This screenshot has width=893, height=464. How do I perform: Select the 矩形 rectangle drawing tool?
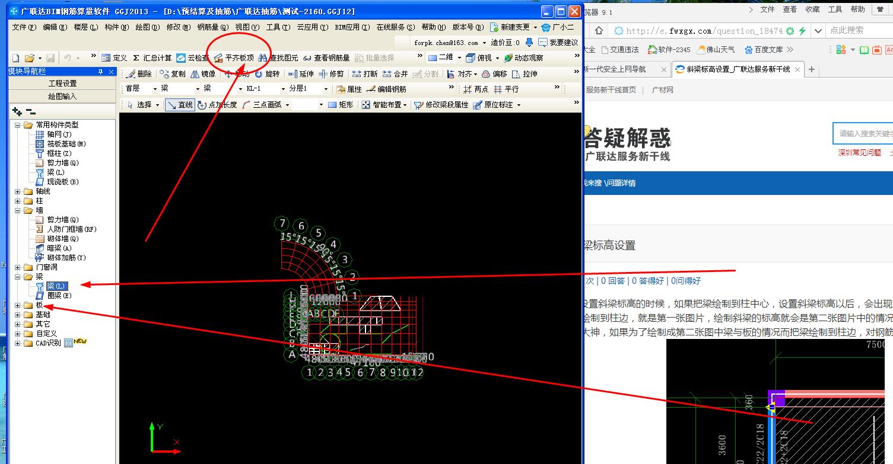[341, 105]
